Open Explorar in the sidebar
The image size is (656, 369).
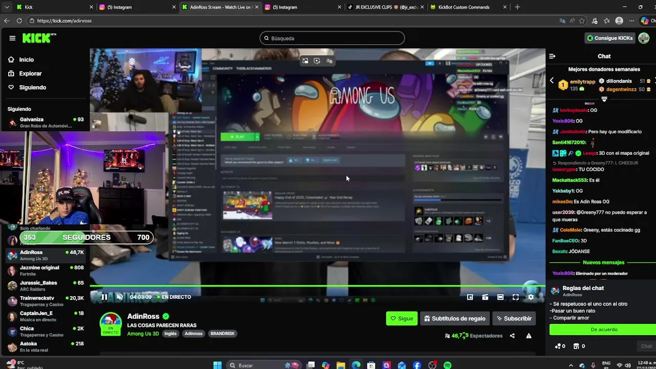pos(30,73)
